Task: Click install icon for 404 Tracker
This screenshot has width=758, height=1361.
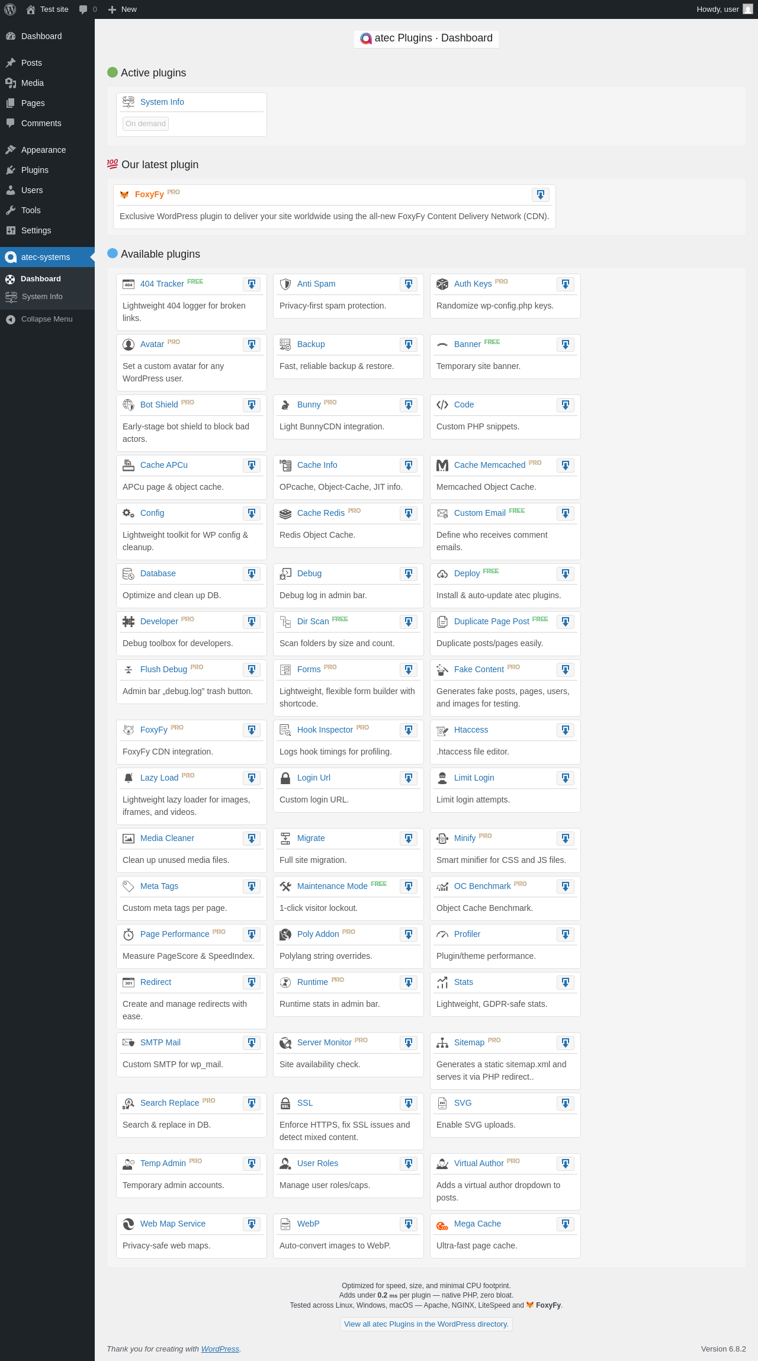Action: [x=252, y=284]
